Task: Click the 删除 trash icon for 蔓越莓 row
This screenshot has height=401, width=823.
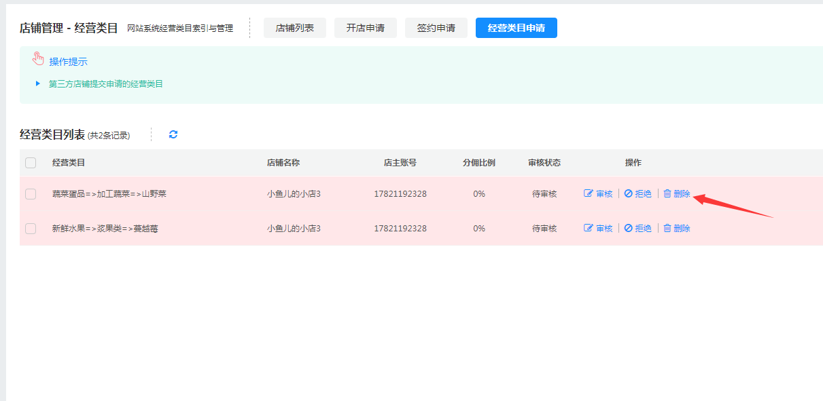Action: [667, 229]
